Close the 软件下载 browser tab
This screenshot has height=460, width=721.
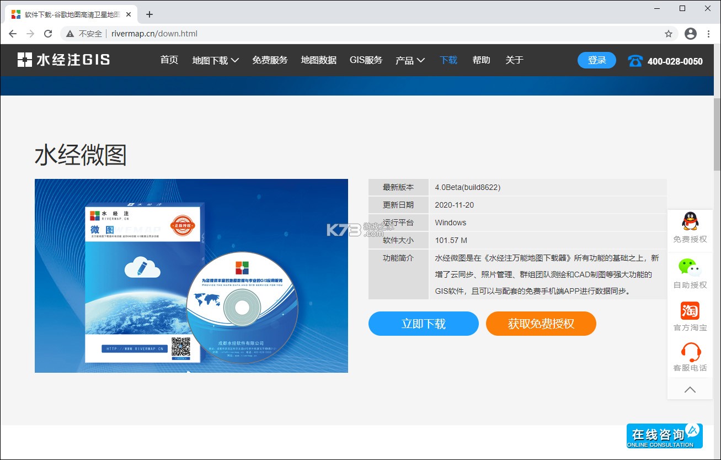coord(127,14)
